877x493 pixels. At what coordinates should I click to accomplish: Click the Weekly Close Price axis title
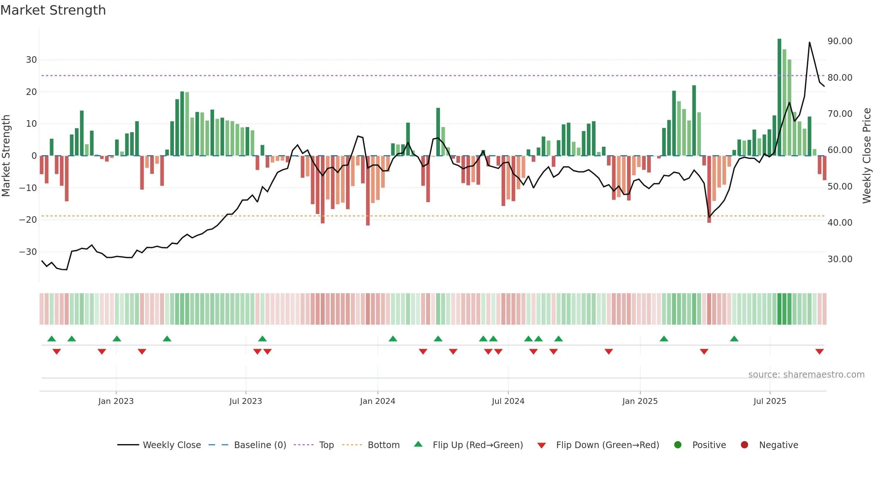[x=867, y=156]
